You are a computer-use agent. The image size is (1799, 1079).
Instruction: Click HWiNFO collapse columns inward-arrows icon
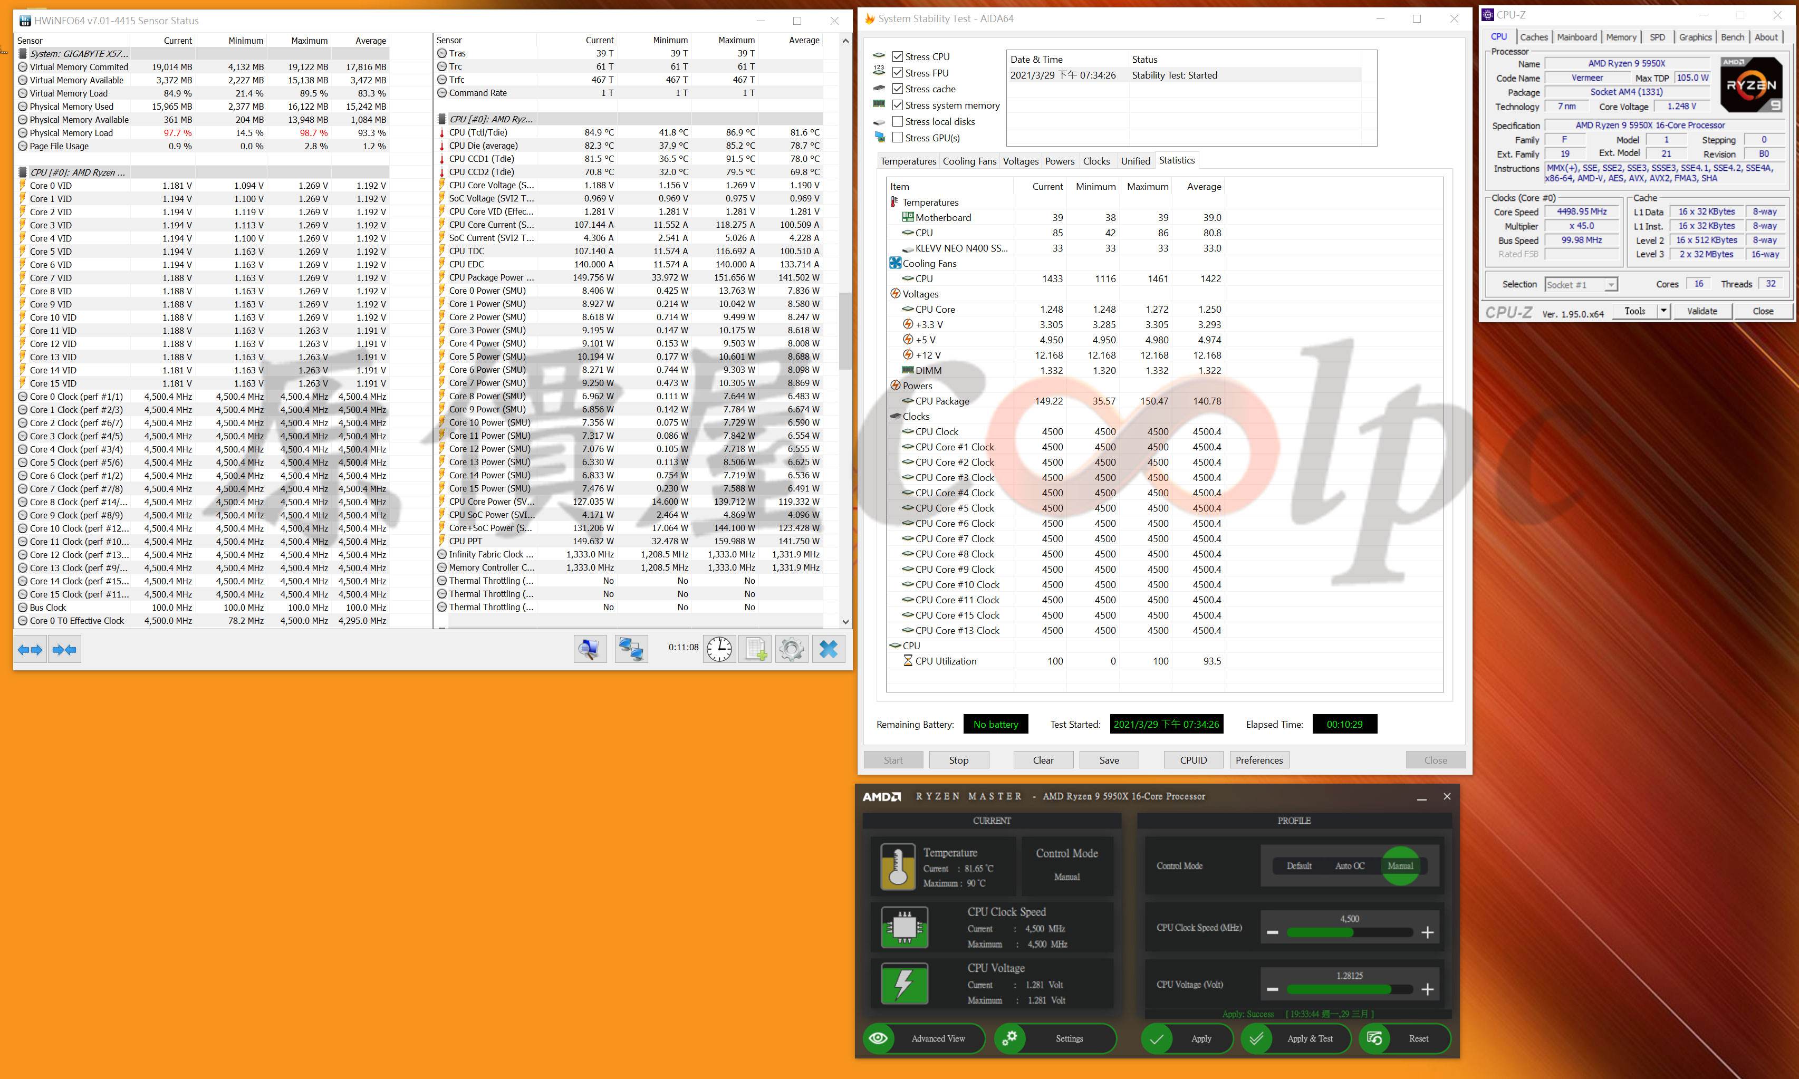tap(64, 649)
